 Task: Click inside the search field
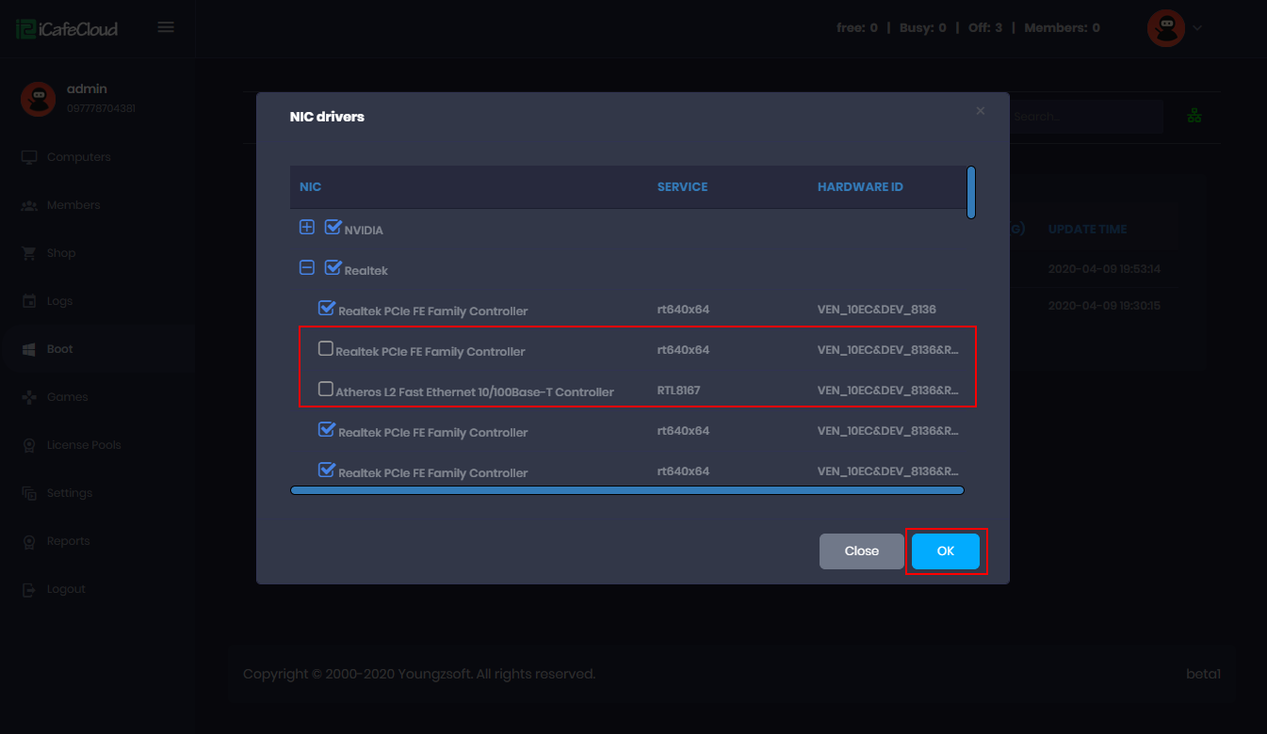coord(1083,116)
